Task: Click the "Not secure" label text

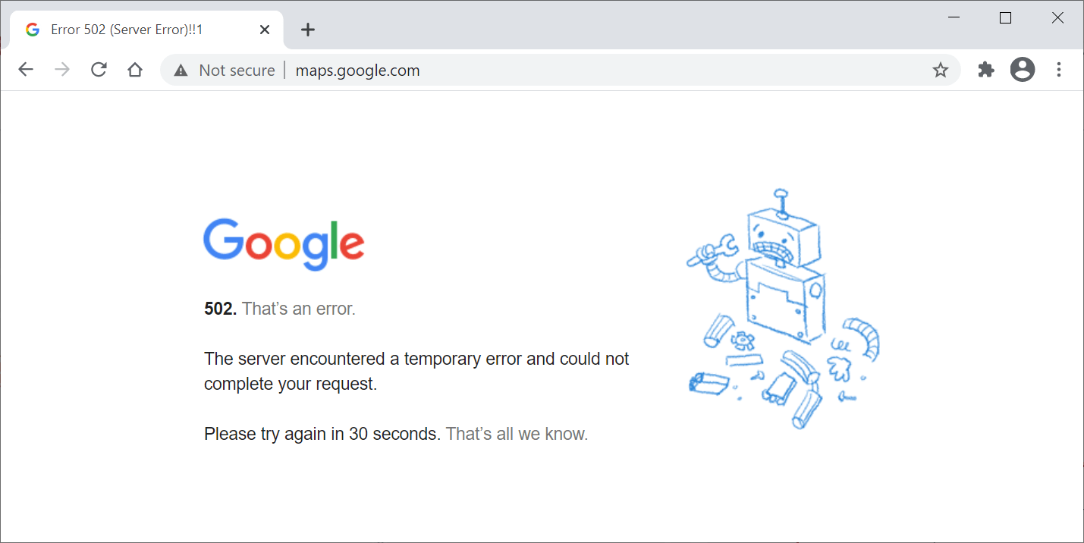Action: tap(237, 71)
